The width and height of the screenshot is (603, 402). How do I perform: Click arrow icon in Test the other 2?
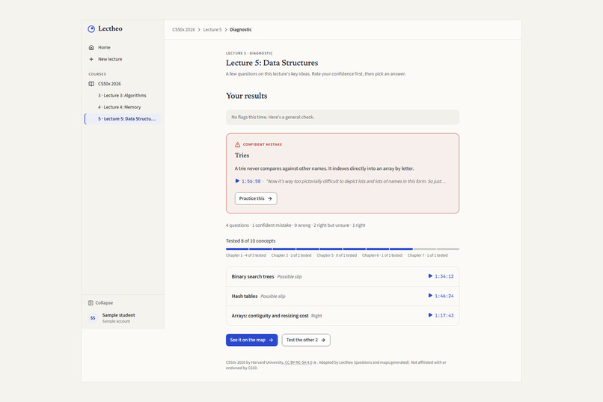323,340
